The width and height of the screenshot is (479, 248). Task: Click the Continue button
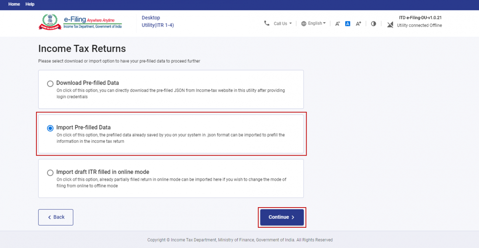pos(282,217)
